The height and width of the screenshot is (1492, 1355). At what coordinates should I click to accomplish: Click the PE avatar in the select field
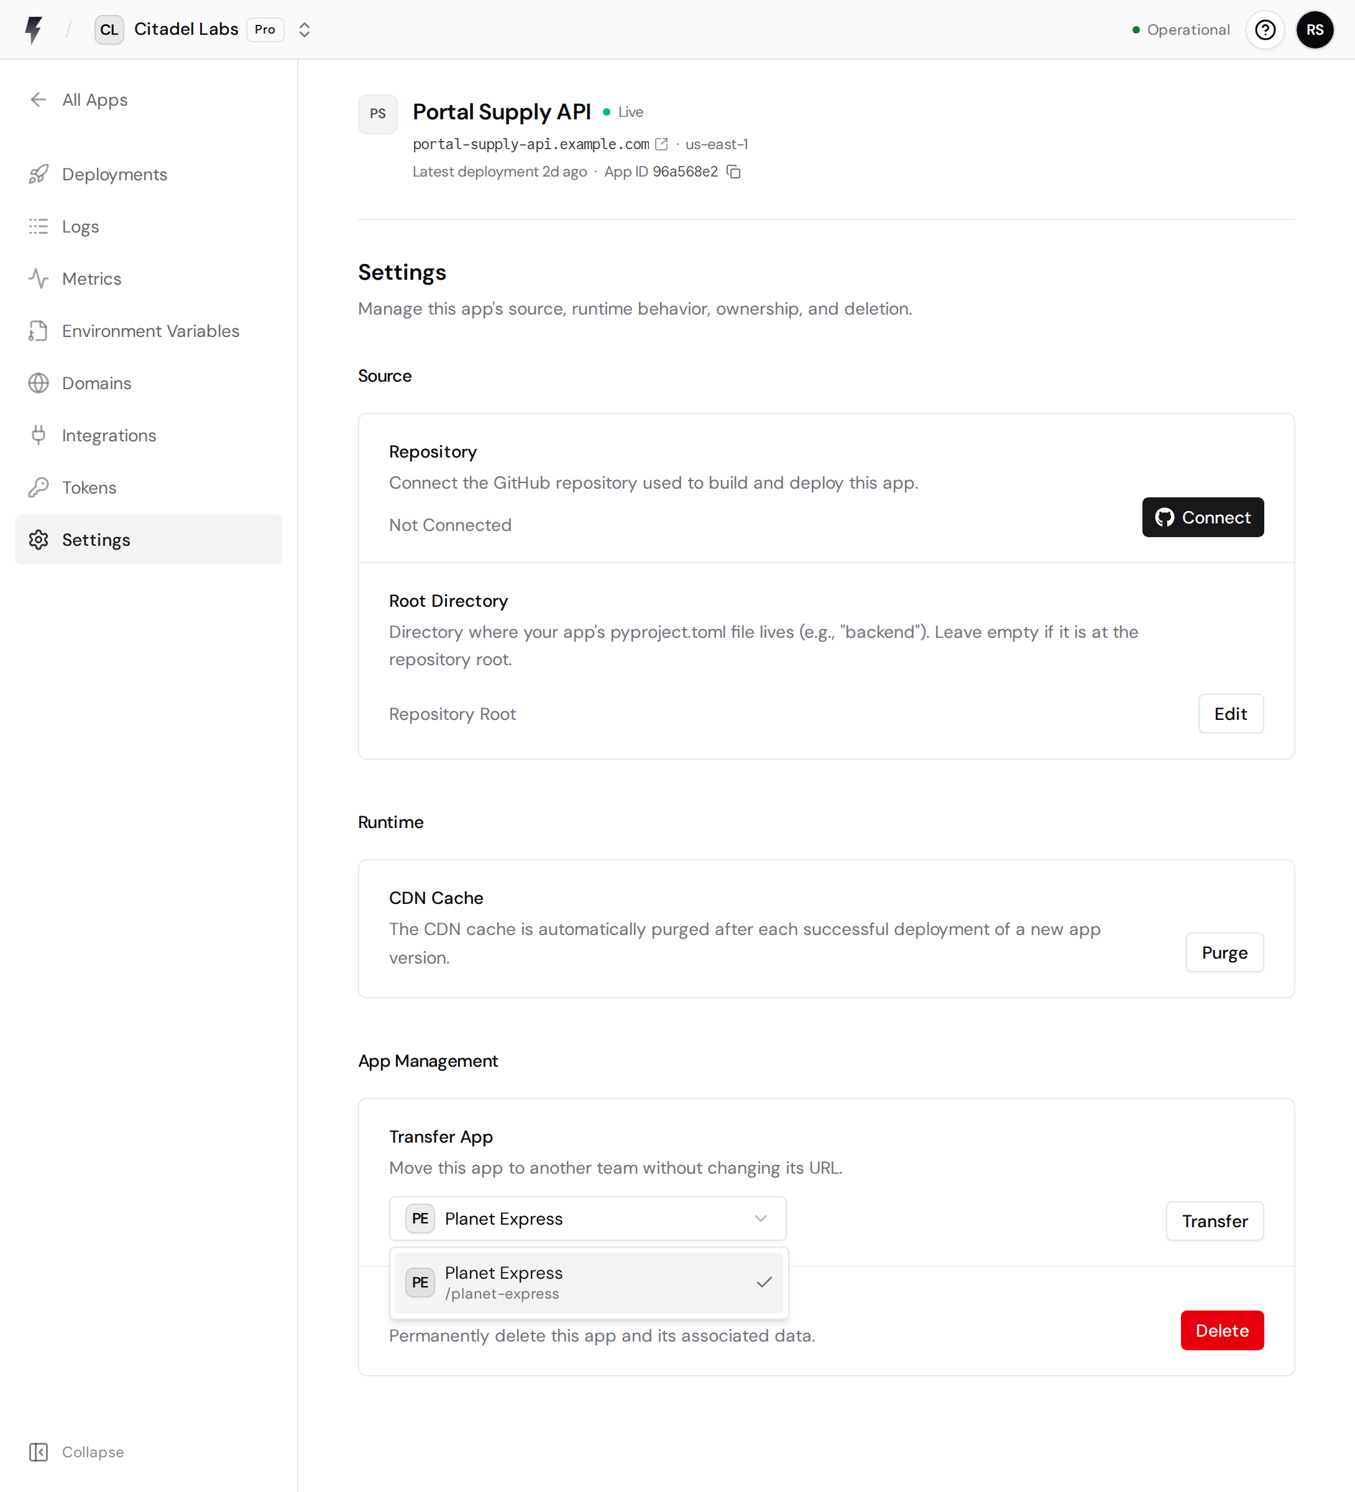point(420,1218)
